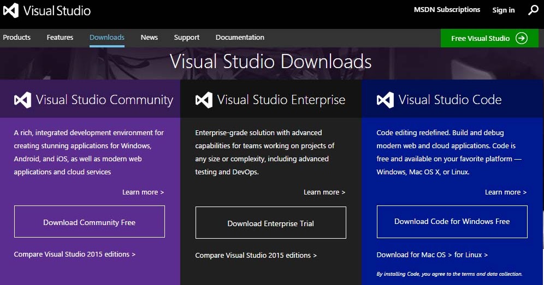
Task: Click the arrow icon beside Free Visual Studio
Action: tap(522, 38)
